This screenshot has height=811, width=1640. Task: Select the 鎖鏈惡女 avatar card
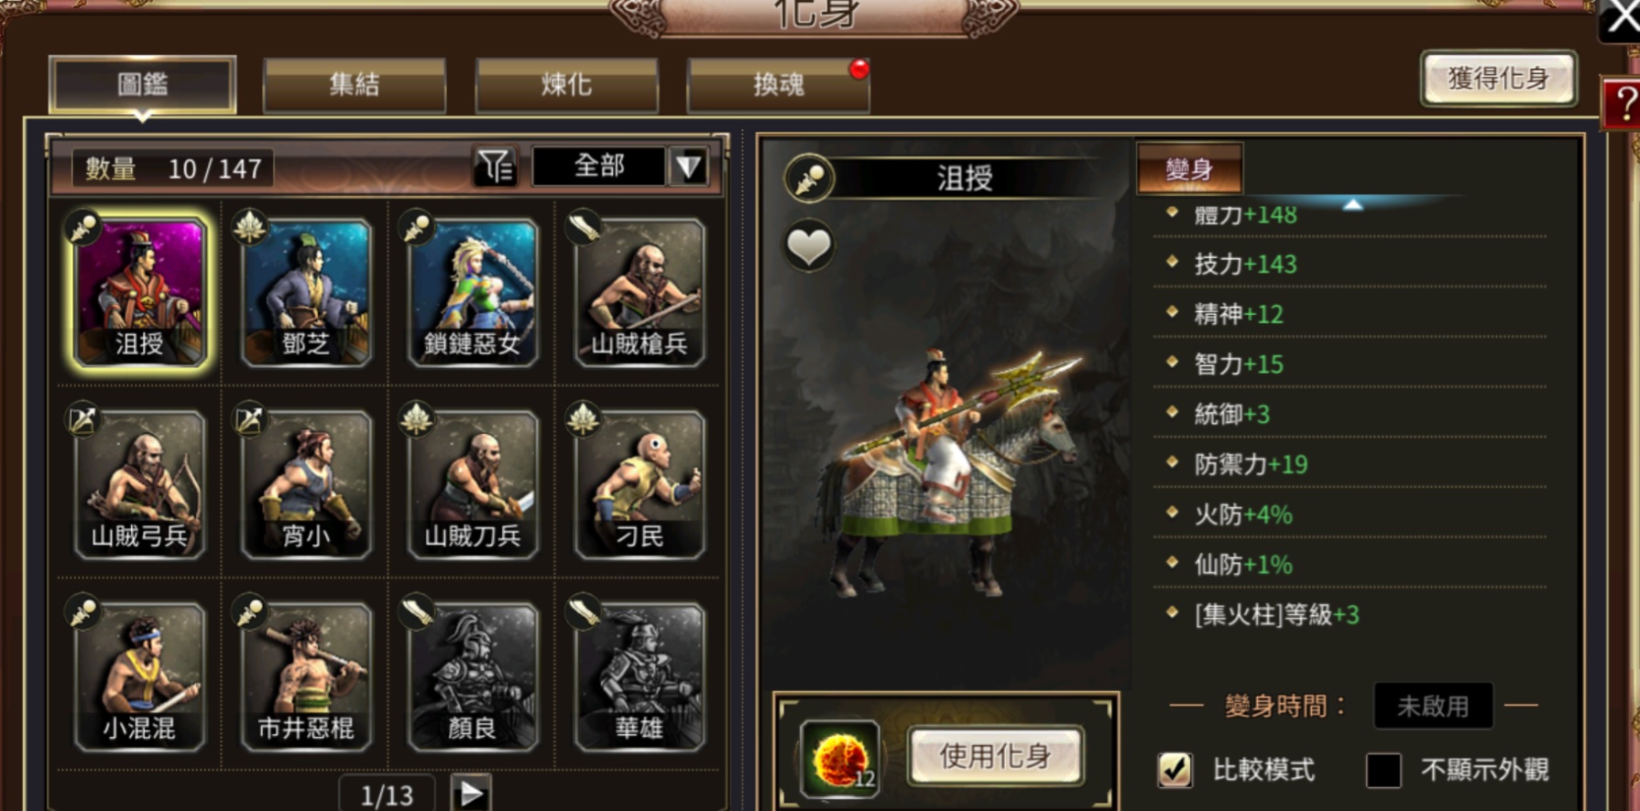(473, 293)
